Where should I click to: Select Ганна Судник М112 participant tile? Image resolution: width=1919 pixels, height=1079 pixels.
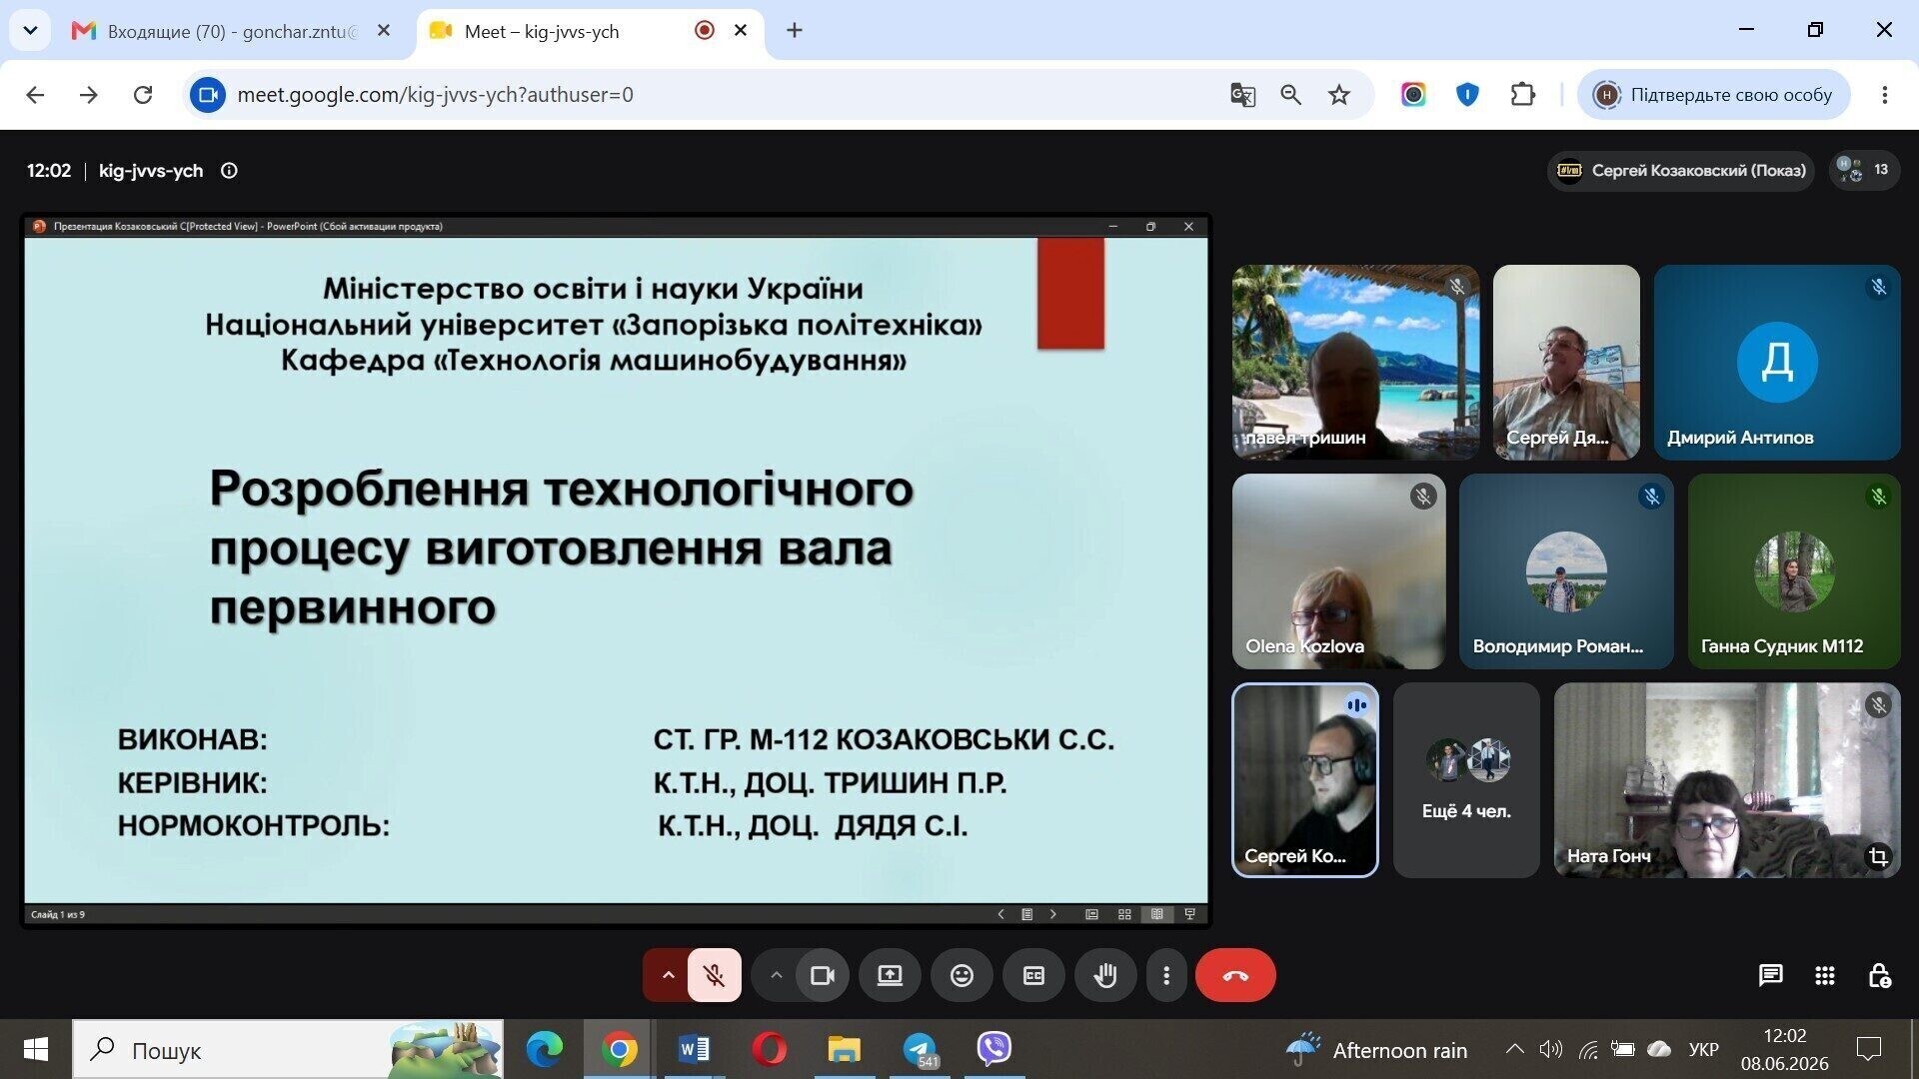(x=1794, y=571)
